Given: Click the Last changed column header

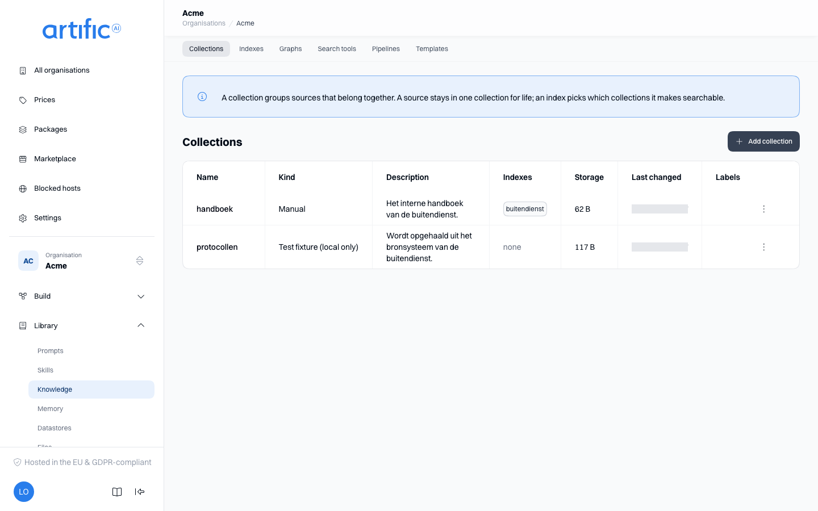Looking at the screenshot, I should (x=656, y=177).
